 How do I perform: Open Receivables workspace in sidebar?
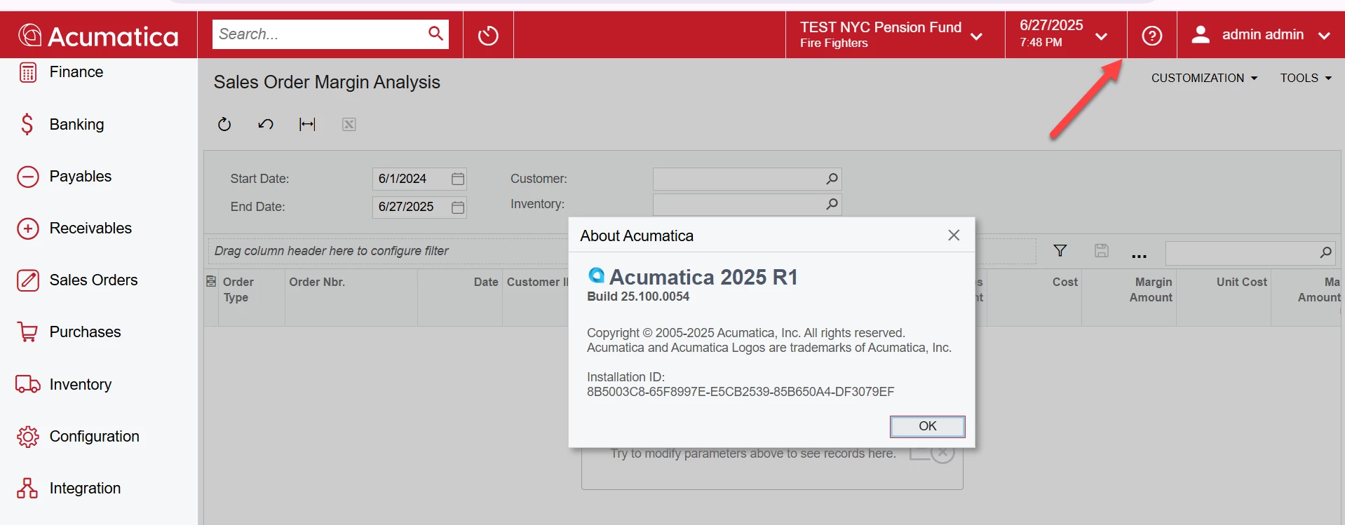coord(90,228)
